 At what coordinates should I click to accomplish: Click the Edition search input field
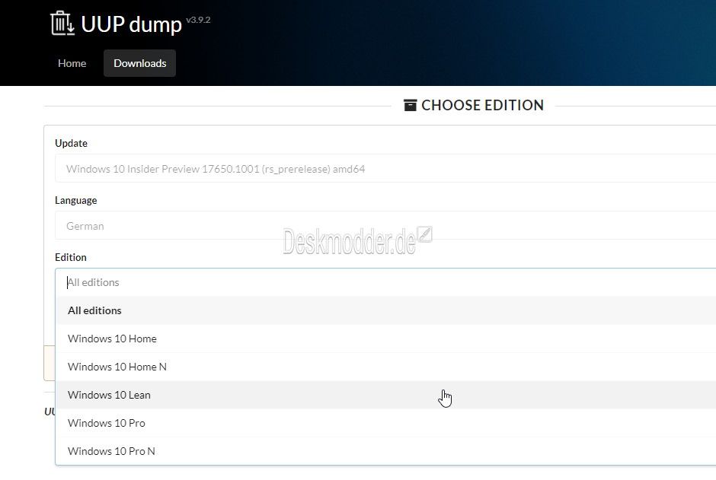pos(385,283)
